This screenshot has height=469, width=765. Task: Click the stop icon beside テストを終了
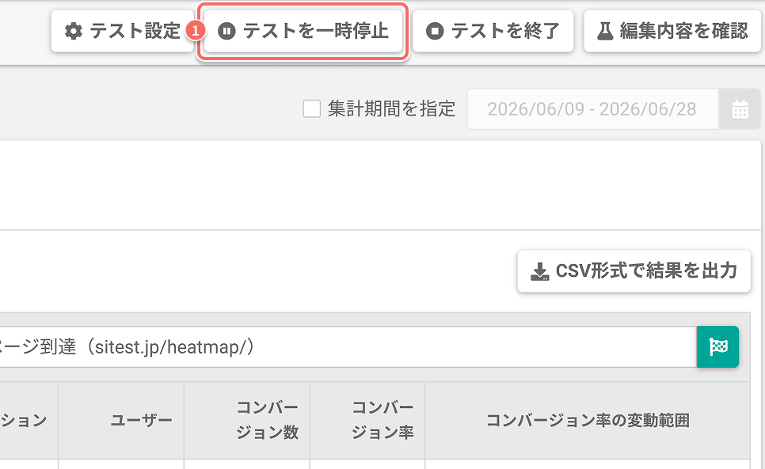[435, 31]
